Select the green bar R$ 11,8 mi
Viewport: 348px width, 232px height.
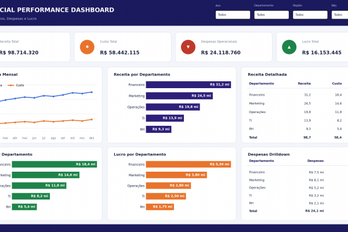(x=39, y=186)
